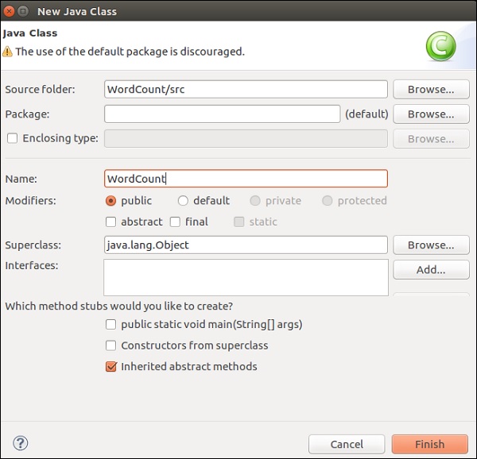Browse for the Superclass
The width and height of the screenshot is (477, 459).
pyautogui.click(x=431, y=245)
